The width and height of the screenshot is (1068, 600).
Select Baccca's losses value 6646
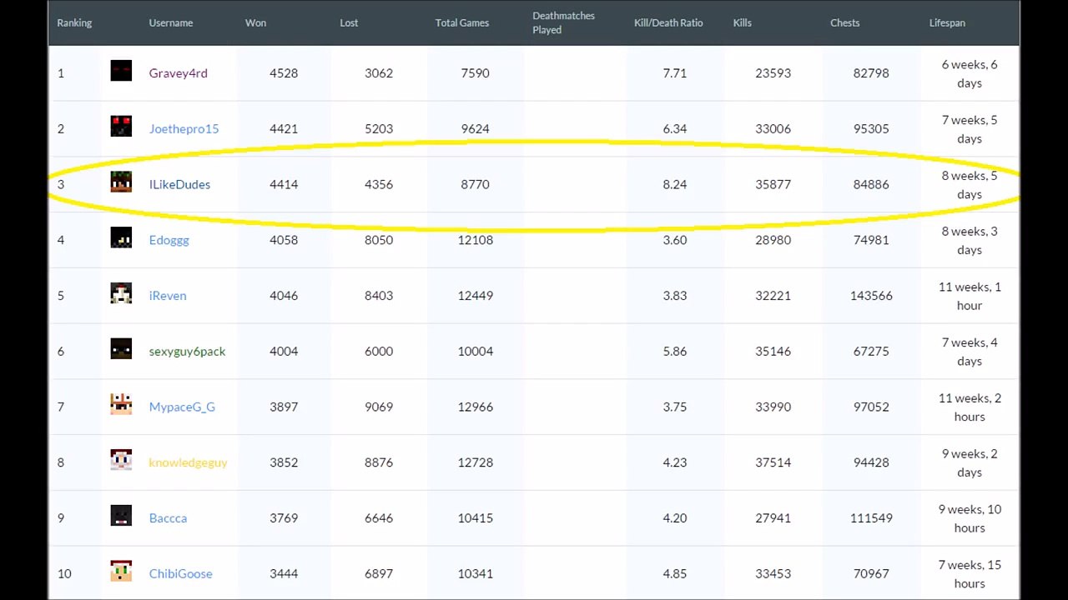tap(379, 518)
